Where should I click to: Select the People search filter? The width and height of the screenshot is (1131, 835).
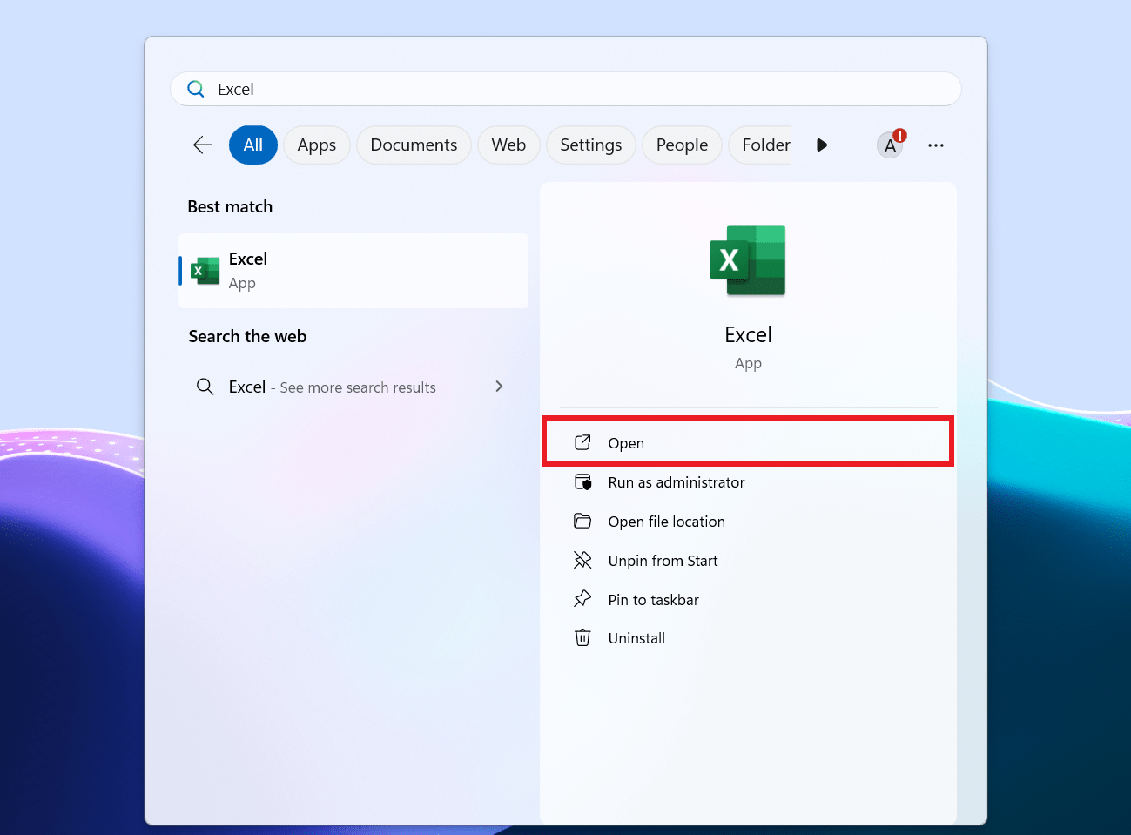[x=682, y=145]
